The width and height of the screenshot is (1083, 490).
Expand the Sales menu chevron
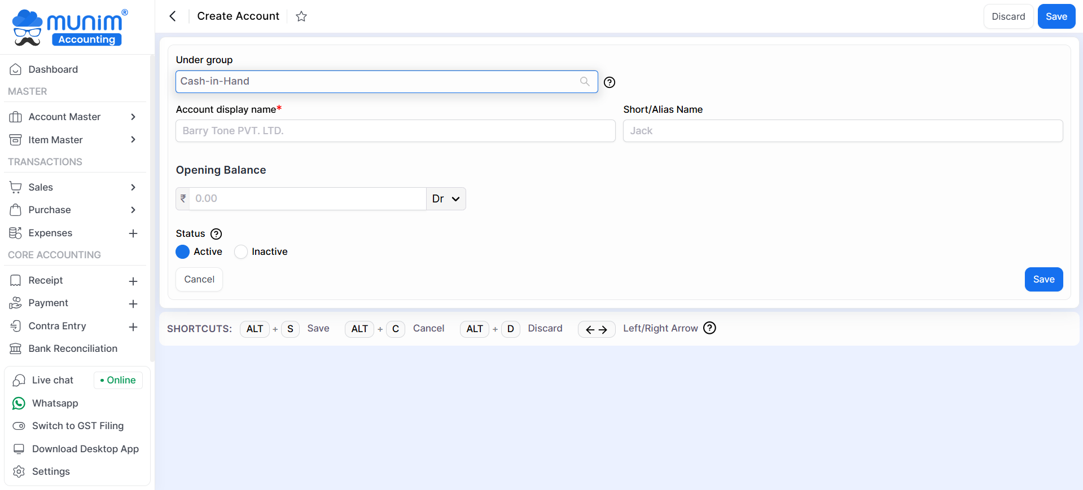(x=133, y=187)
